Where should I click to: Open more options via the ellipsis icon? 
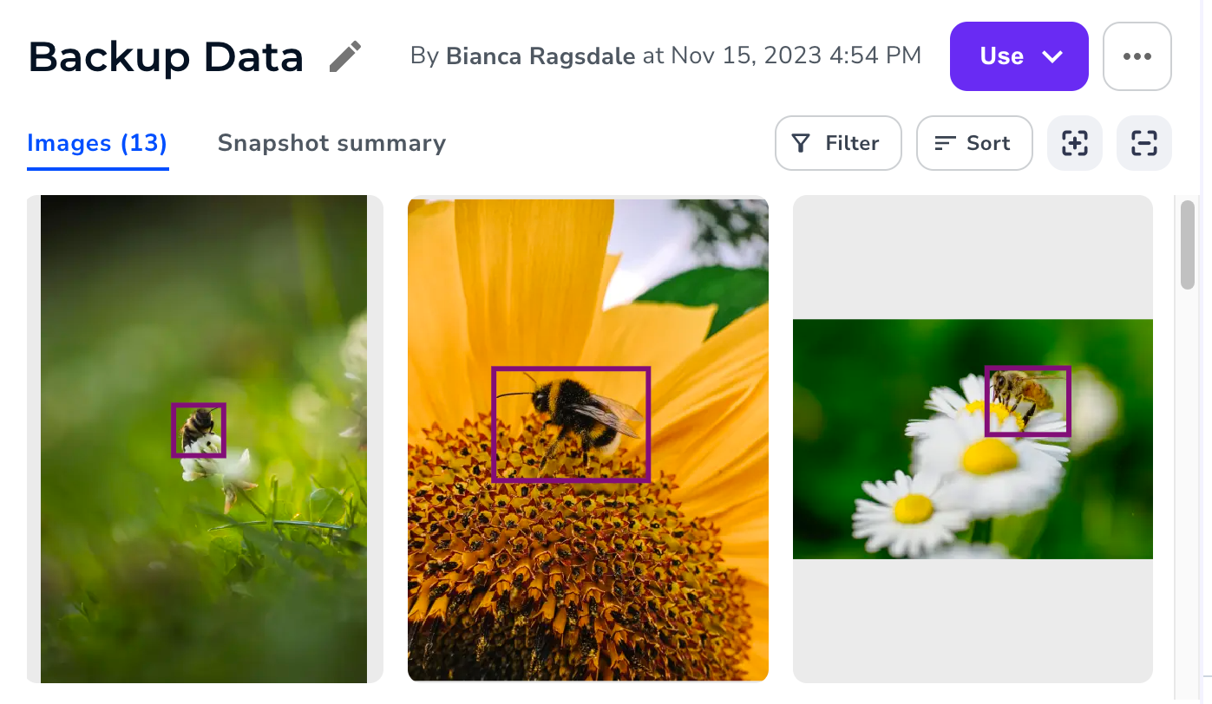point(1137,55)
